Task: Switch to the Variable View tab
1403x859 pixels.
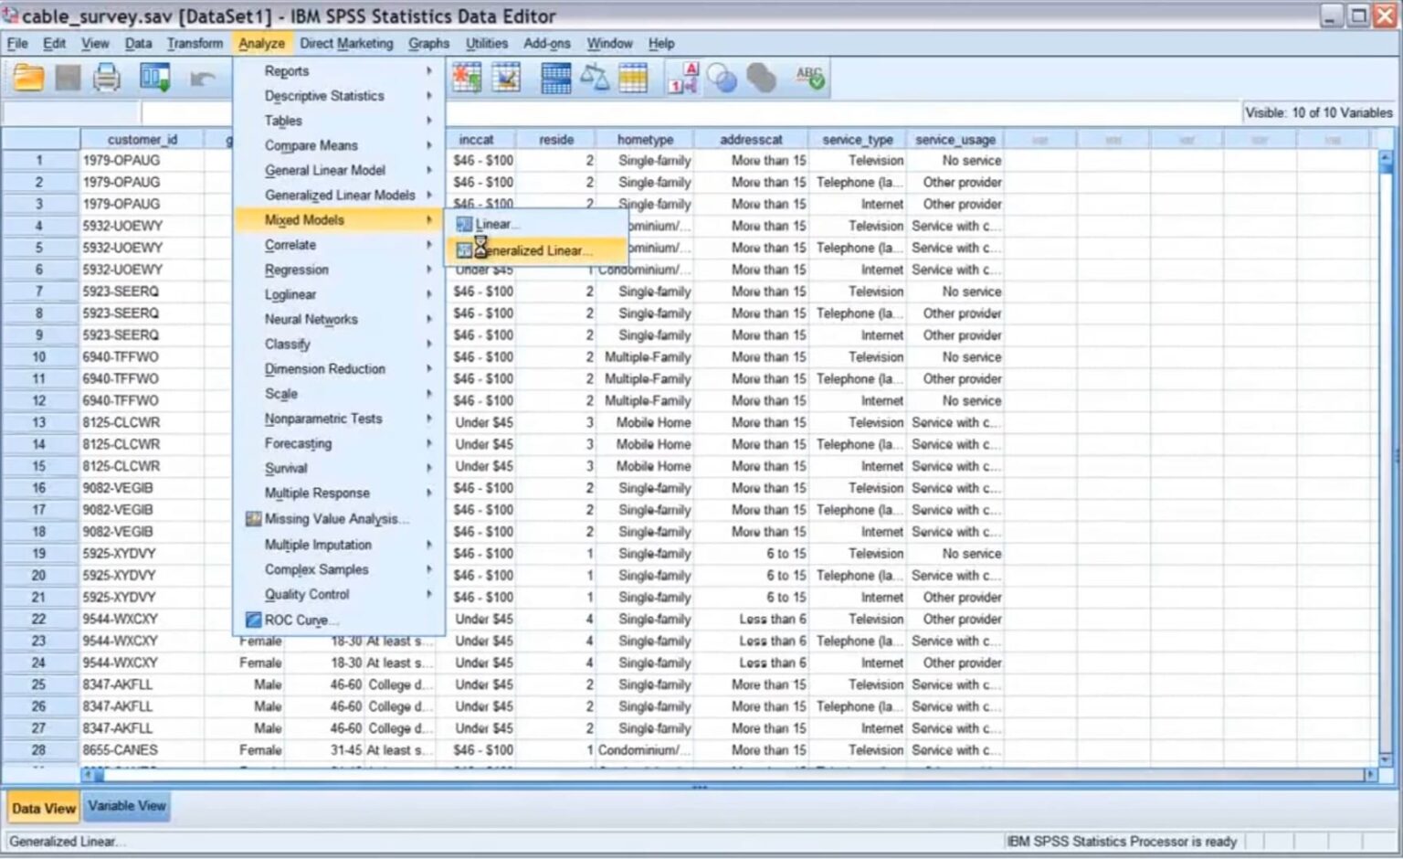Action: [127, 806]
